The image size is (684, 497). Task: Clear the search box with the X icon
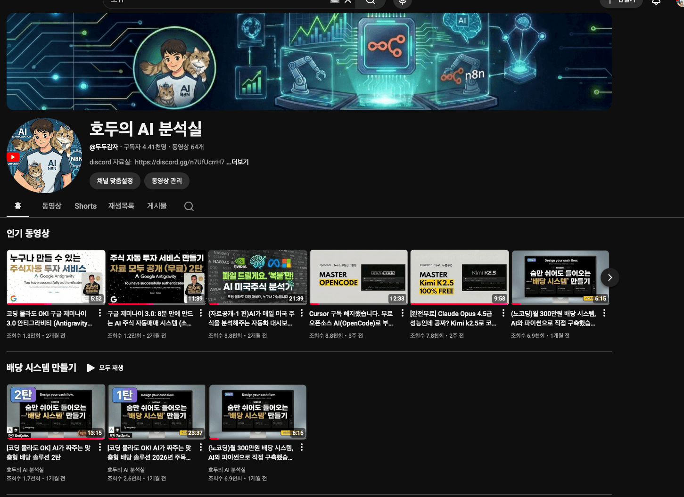point(348,1)
